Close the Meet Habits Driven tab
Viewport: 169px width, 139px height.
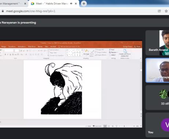pos(76,4)
